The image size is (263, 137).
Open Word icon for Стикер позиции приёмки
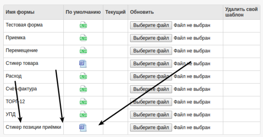83,128
